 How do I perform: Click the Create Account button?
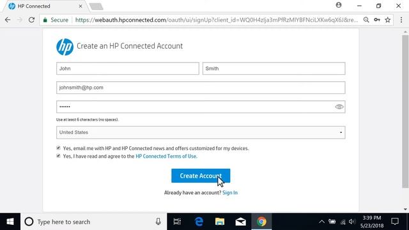click(x=201, y=176)
